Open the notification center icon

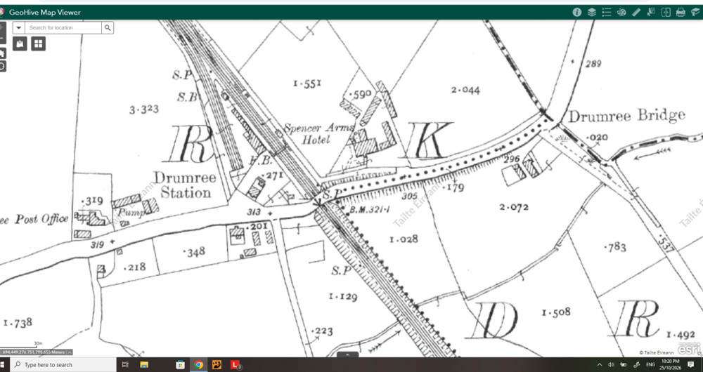(x=691, y=365)
